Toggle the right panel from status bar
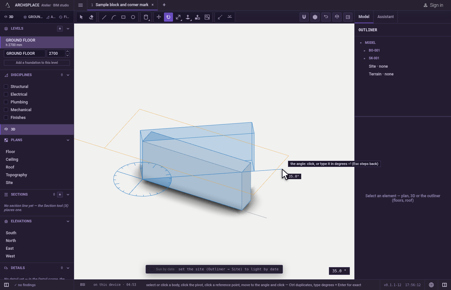 (445, 285)
